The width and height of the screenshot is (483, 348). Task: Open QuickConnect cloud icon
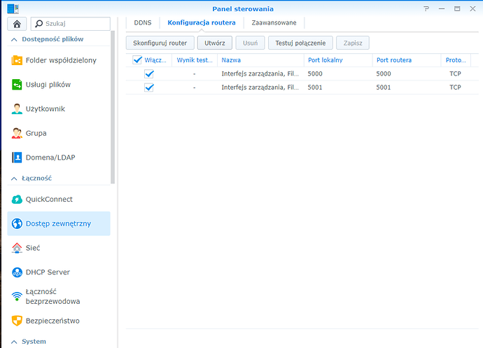coord(17,200)
